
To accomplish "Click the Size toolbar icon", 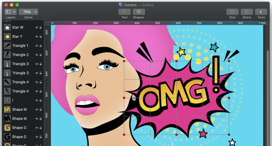I will pos(232,12).
